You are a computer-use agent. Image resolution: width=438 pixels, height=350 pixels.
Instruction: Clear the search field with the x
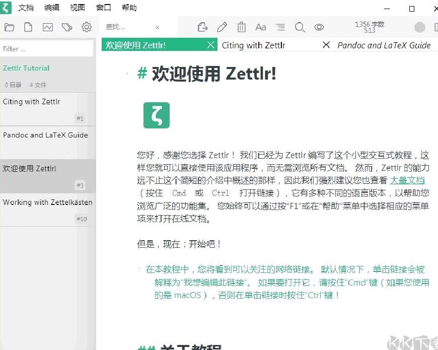coord(157,27)
